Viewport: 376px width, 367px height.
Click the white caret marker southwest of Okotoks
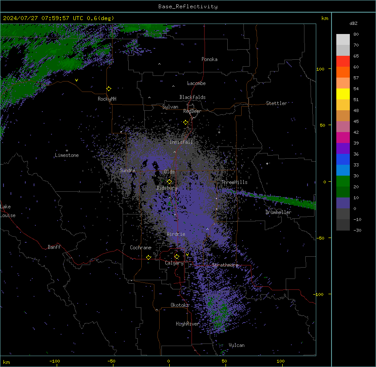[157, 310]
